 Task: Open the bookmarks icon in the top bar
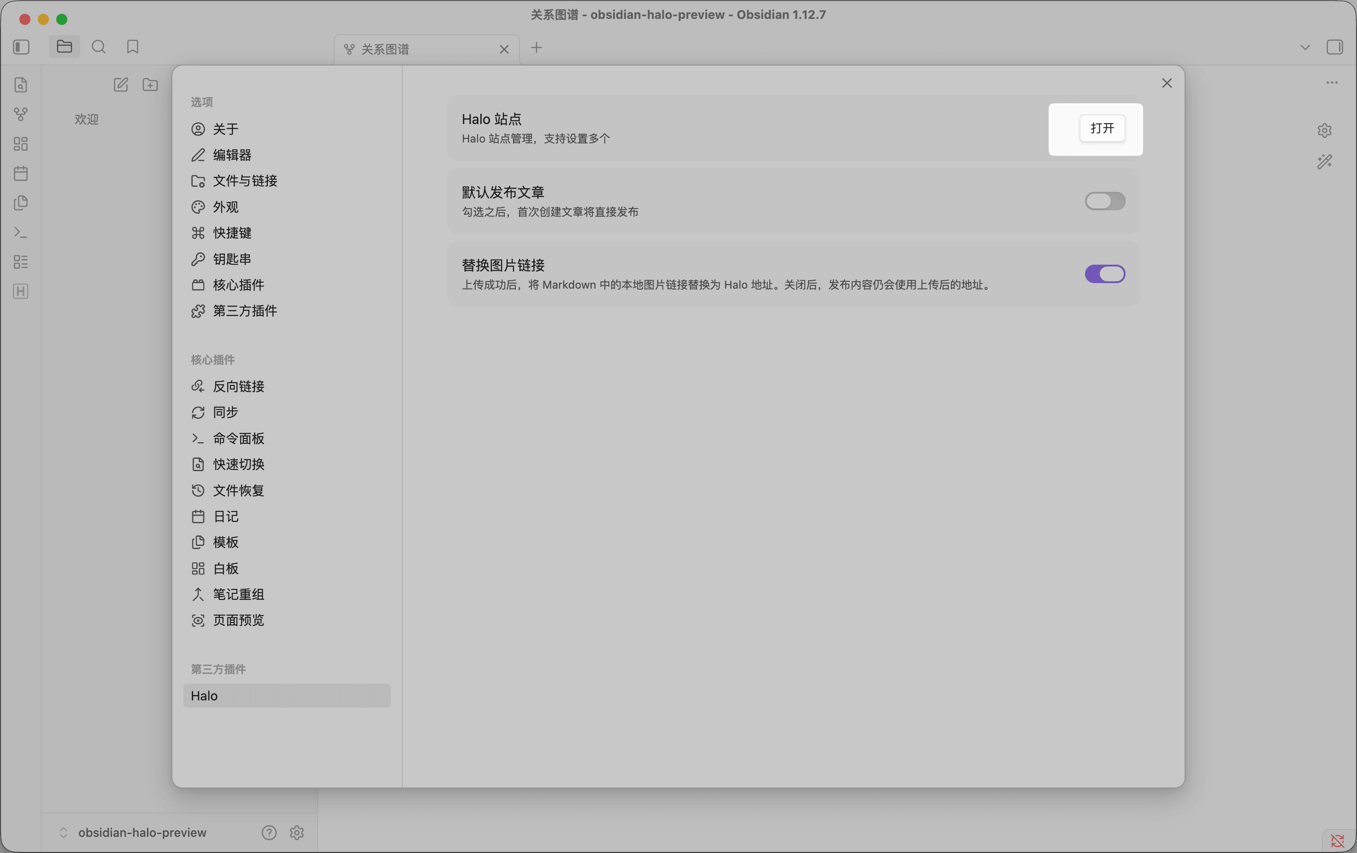tap(132, 47)
